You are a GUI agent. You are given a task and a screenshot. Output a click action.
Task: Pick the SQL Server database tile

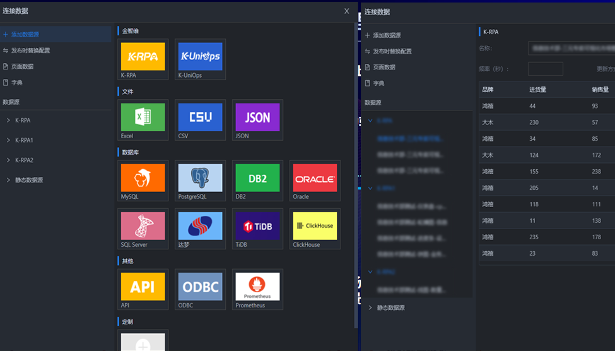[143, 229]
